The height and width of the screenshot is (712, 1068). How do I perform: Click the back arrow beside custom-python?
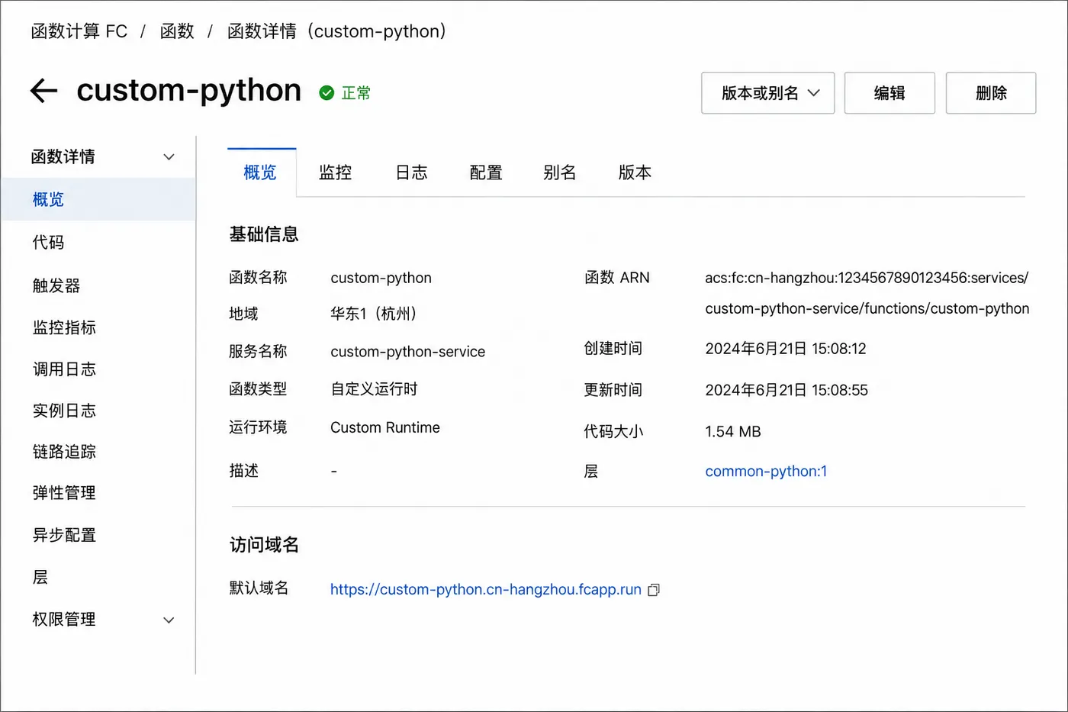(x=43, y=91)
